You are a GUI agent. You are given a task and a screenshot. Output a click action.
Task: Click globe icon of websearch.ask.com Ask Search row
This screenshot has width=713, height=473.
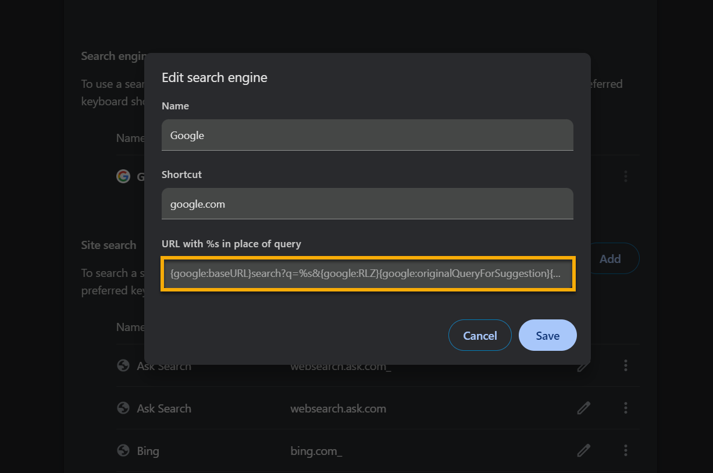tap(123, 408)
